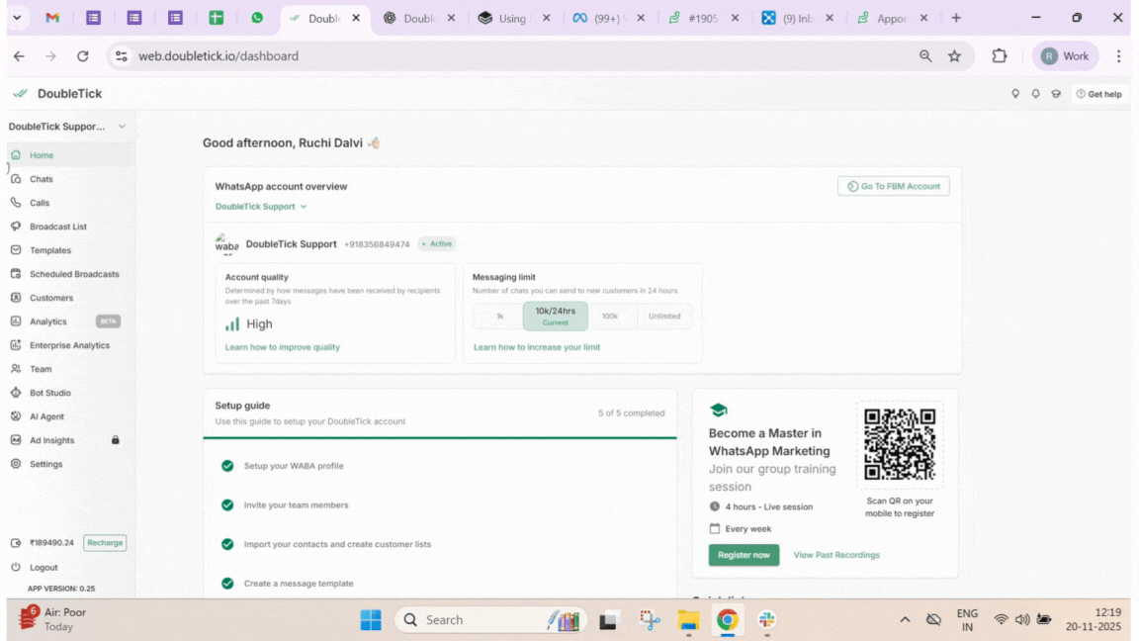This screenshot has height=641, width=1139.
Task: Open AI Agent page
Action: (46, 416)
